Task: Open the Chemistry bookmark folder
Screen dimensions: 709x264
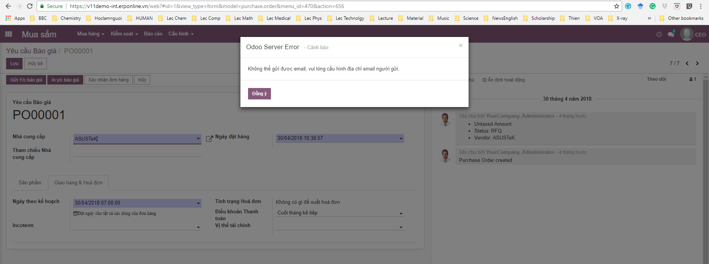Action: point(67,18)
